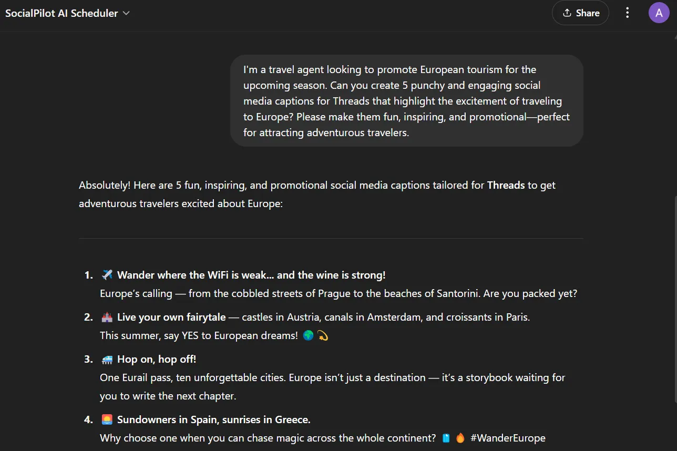Click the sunrise emoji in caption four
The height and width of the screenshot is (451, 677).
107,419
